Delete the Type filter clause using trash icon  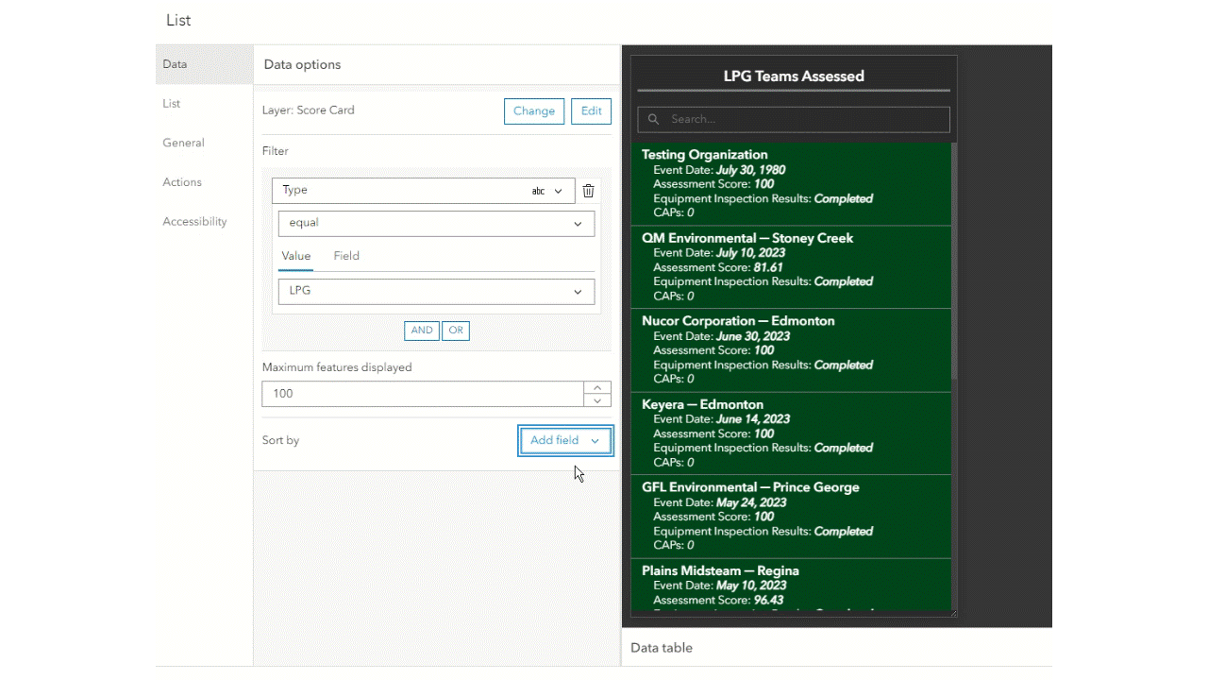pyautogui.click(x=588, y=191)
